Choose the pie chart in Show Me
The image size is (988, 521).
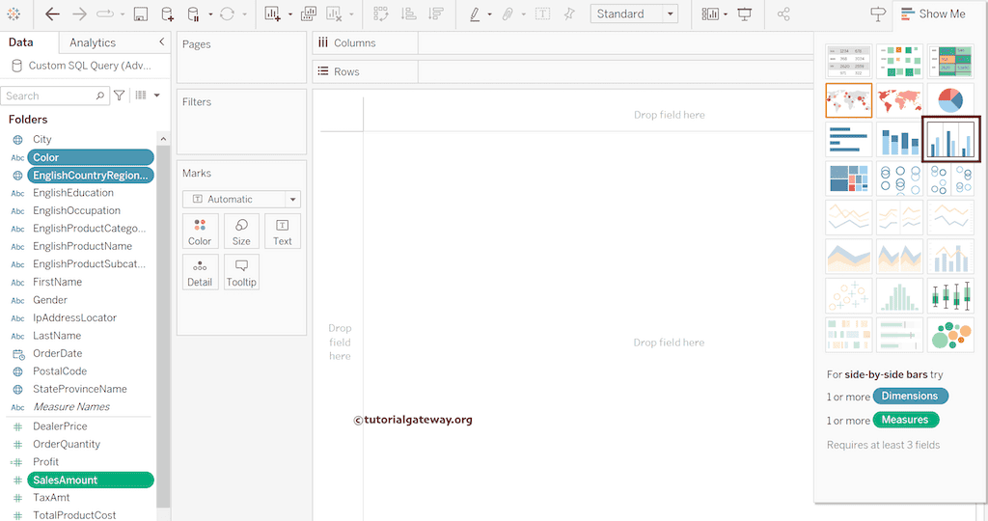pos(950,99)
